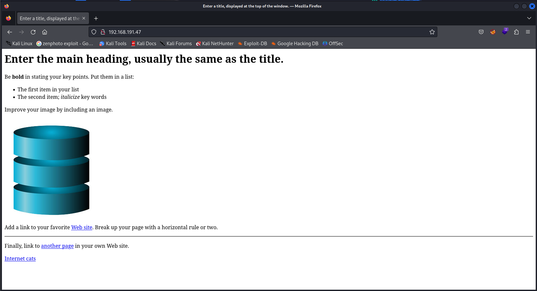537x291 pixels.
Task: Open the Firefox hamburger application menu
Action: tap(528, 32)
